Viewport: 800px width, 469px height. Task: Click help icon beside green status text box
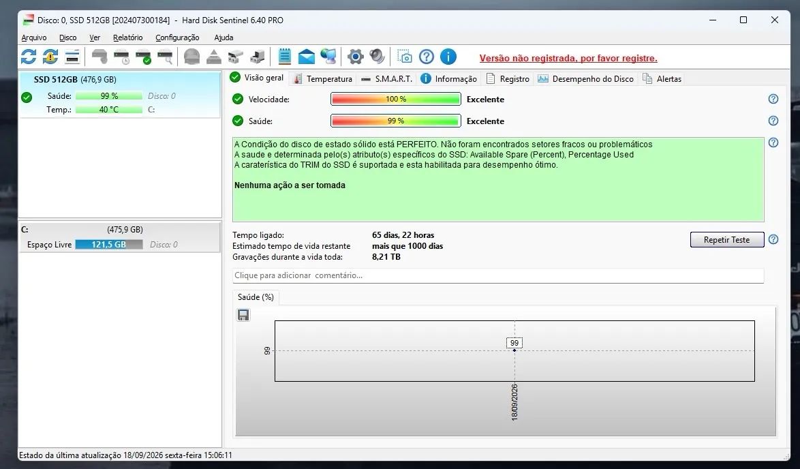pos(773,143)
